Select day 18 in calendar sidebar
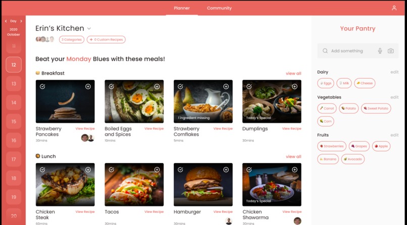 coord(14,178)
